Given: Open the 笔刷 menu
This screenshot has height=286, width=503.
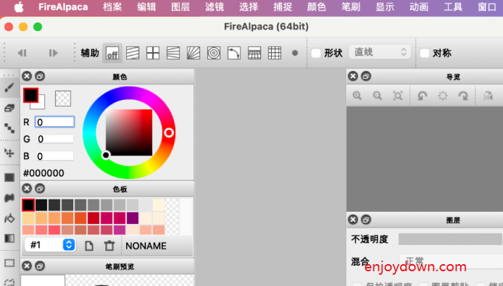Looking at the screenshot, I should (351, 7).
